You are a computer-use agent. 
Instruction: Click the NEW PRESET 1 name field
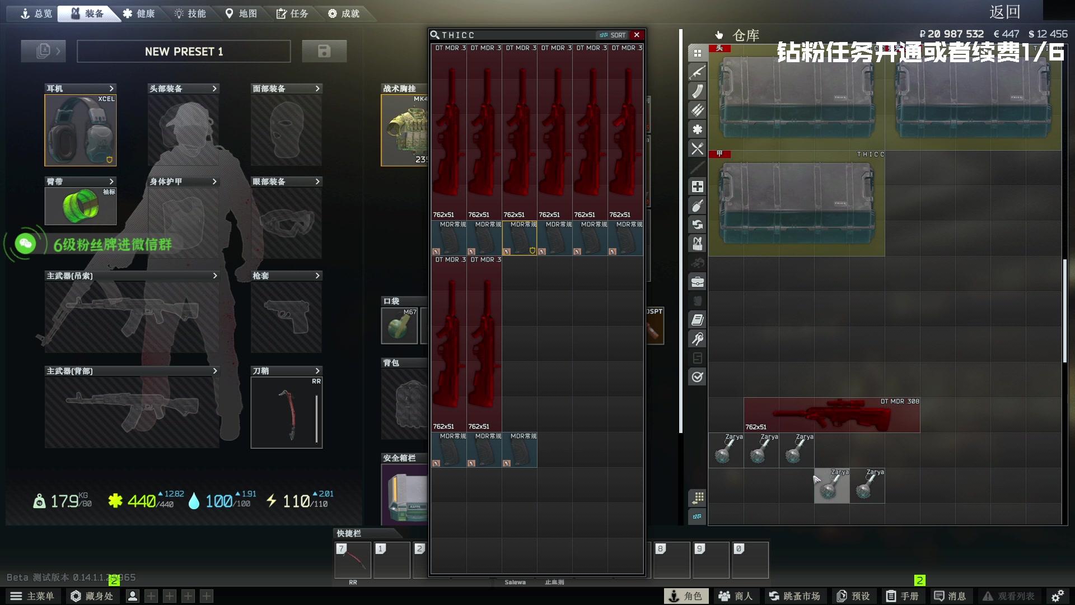coord(184,51)
